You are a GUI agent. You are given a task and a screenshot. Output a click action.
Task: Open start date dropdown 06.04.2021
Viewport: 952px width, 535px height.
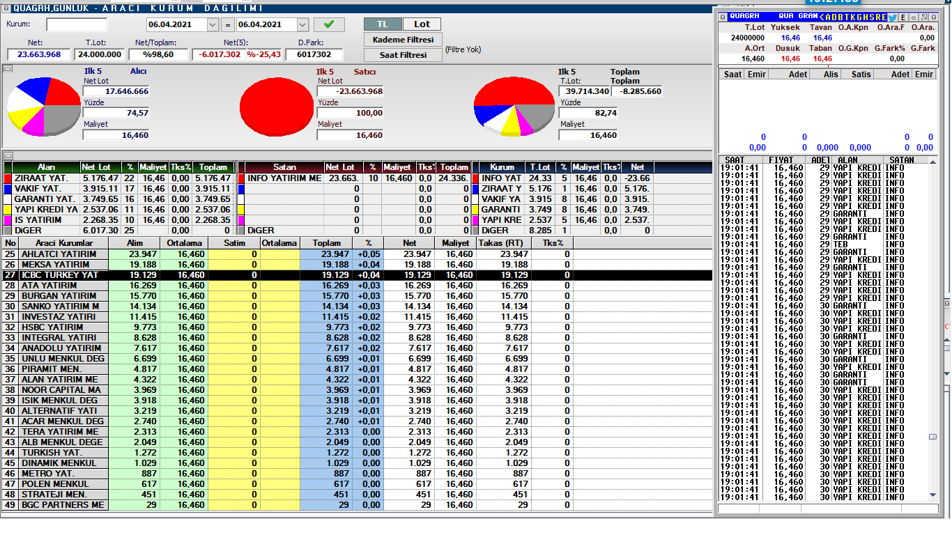(x=213, y=24)
